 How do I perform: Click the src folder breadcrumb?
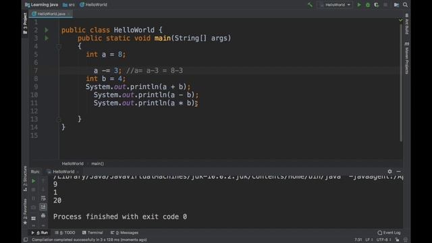pyautogui.click(x=69, y=5)
